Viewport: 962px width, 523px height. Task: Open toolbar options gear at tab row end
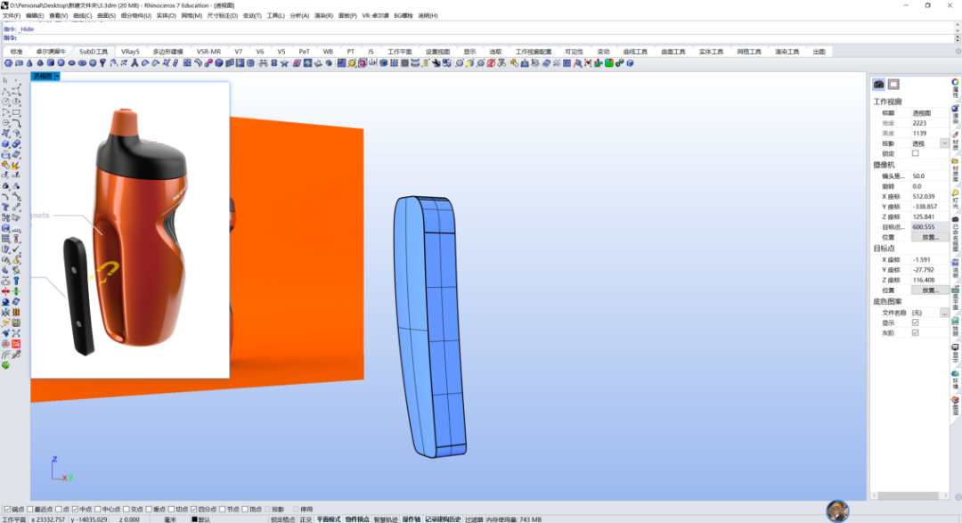pyautogui.click(x=958, y=52)
